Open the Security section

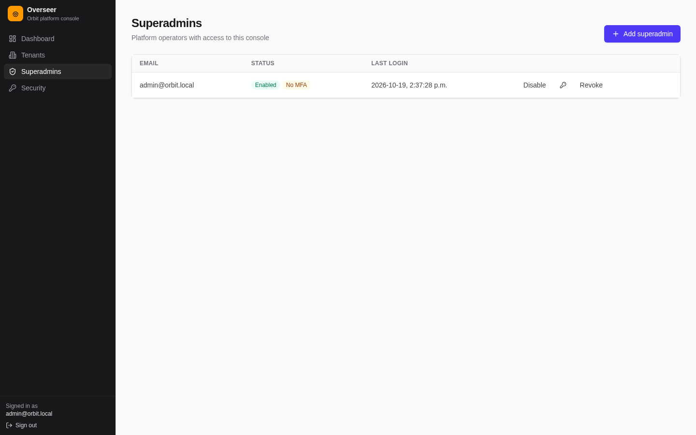click(x=58, y=88)
